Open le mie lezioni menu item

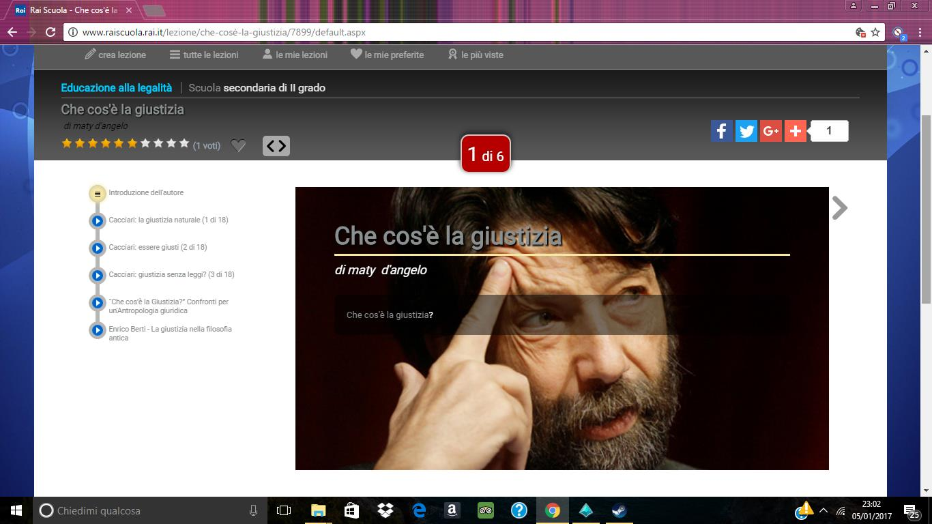tap(295, 55)
